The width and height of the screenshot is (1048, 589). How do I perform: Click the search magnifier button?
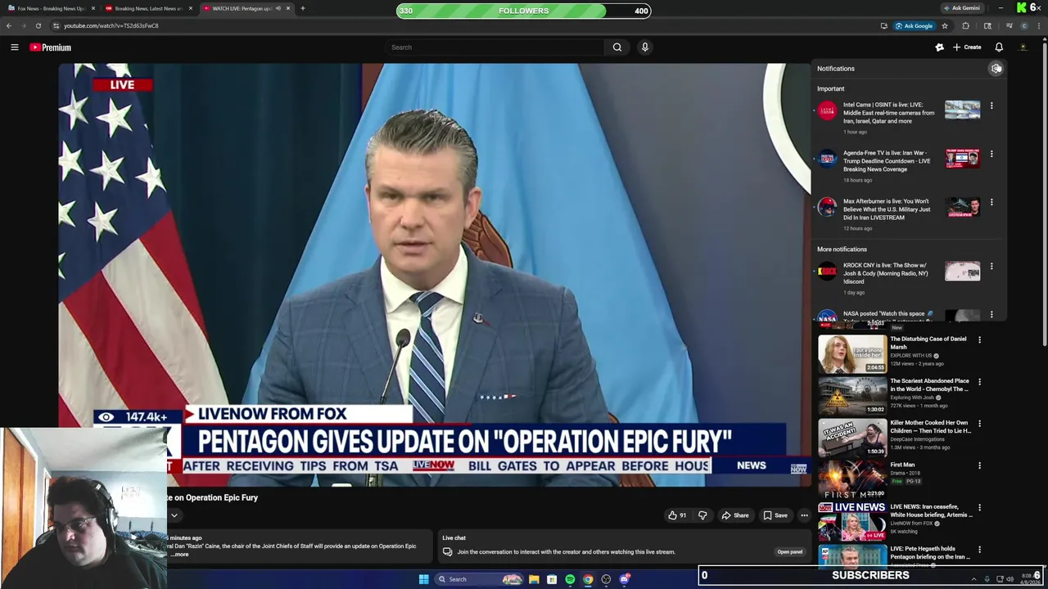[x=617, y=47]
